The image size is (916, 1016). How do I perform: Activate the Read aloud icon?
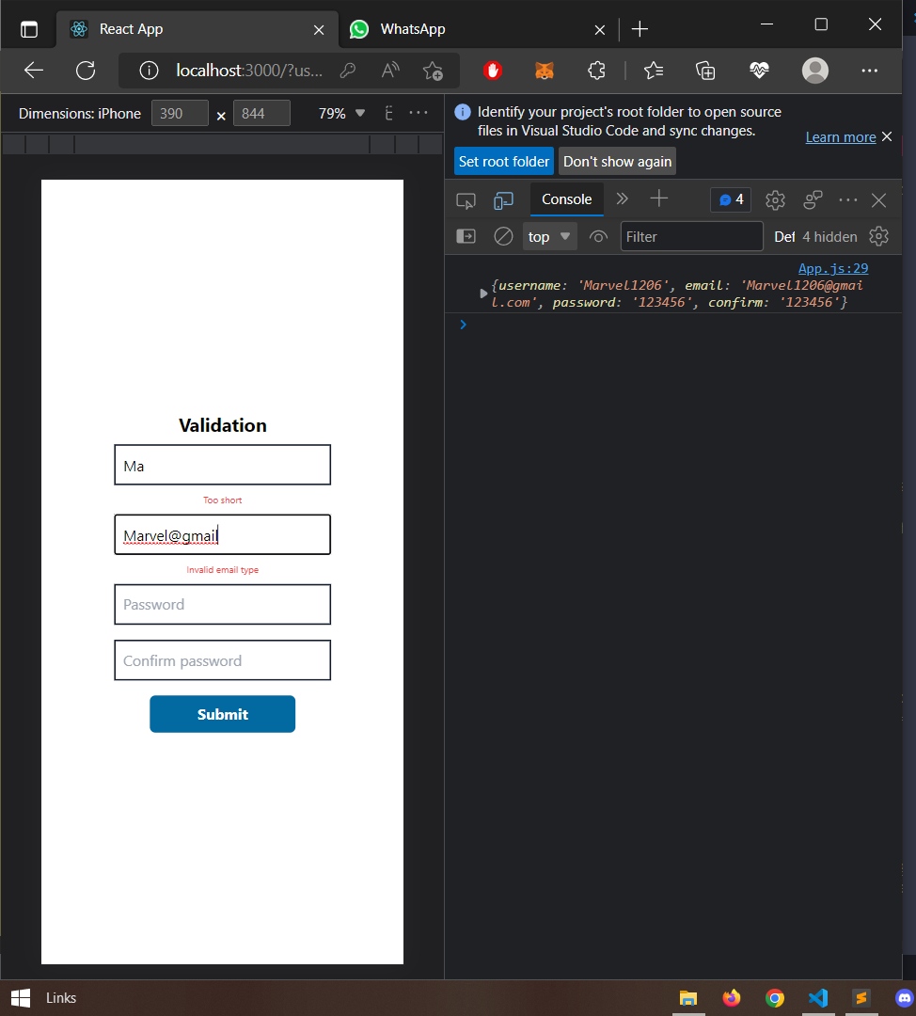point(390,70)
